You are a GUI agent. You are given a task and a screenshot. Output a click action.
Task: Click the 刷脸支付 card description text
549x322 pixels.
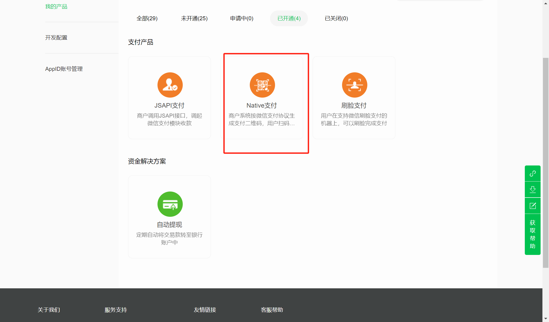[354, 119]
